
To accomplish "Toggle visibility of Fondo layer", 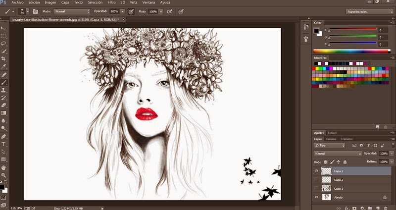I will (x=316, y=197).
